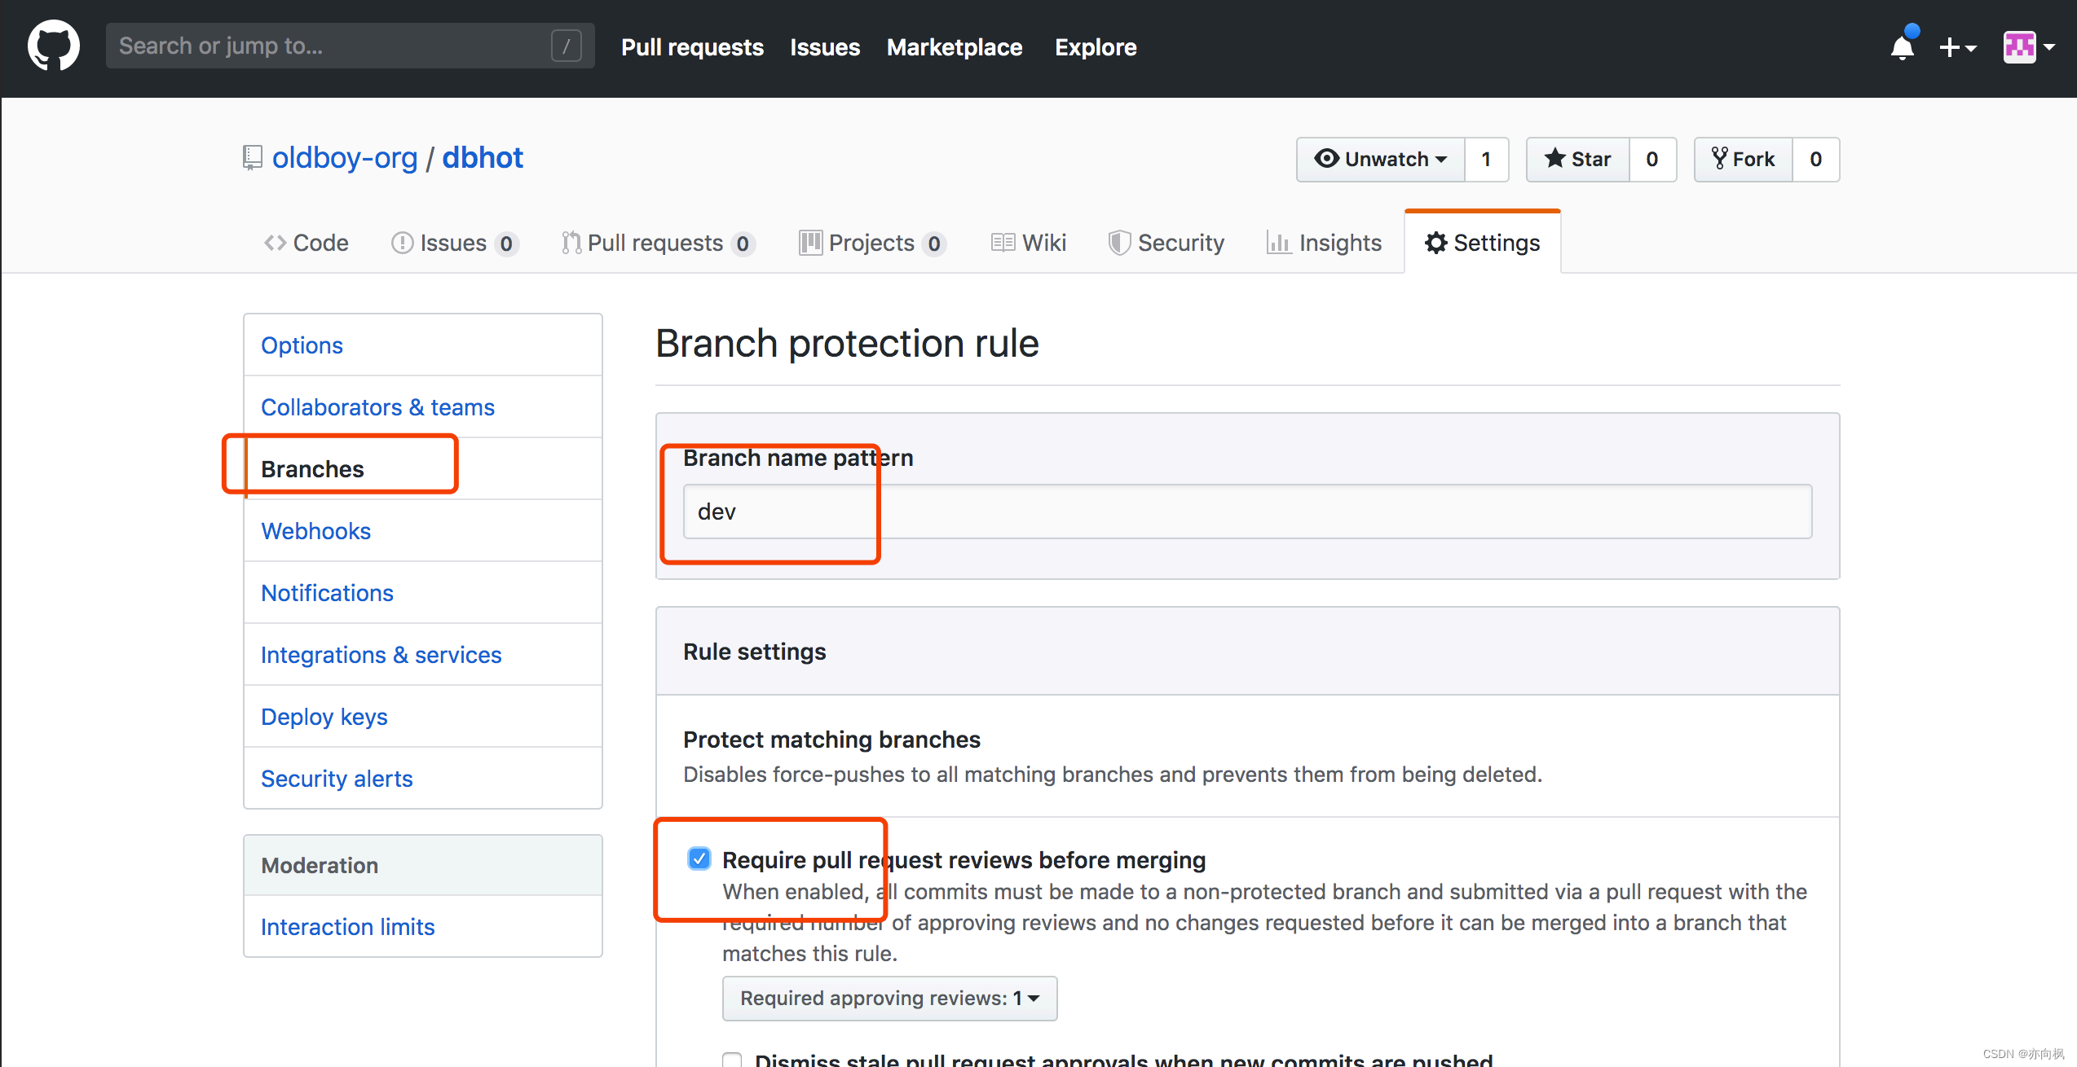Click the Issues tab circle icon

tap(402, 243)
